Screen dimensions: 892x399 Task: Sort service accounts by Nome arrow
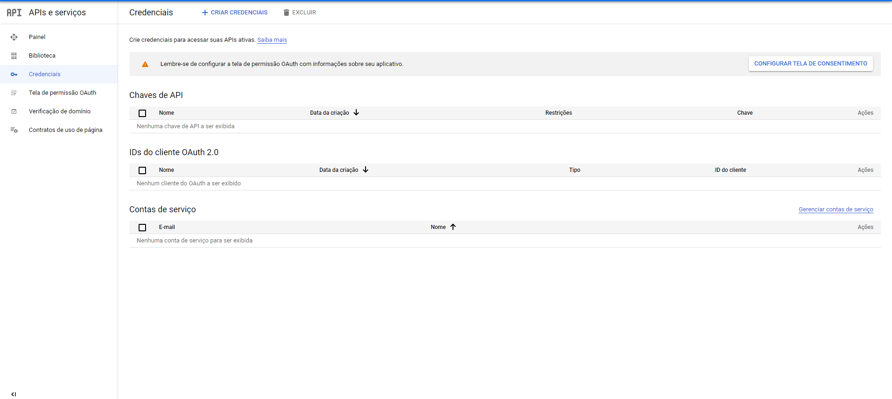pyautogui.click(x=453, y=227)
